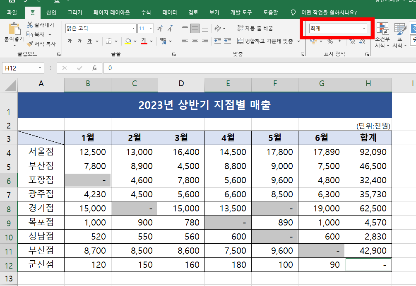The image size is (416, 286).
Task: Expand the 복사 dropdown arrow
Action: coord(50,34)
